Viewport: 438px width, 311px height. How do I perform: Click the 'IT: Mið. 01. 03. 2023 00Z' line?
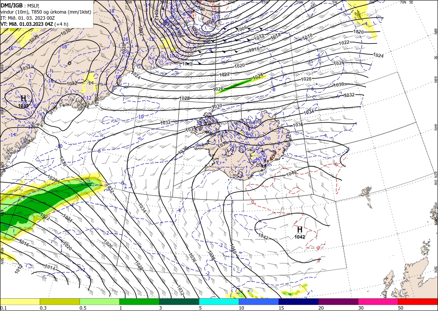tap(28, 18)
